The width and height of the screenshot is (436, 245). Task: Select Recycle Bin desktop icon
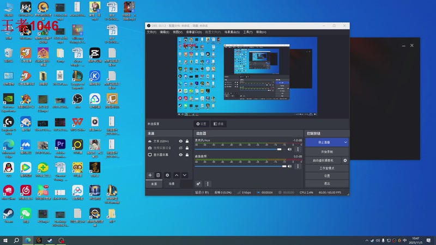9,55
